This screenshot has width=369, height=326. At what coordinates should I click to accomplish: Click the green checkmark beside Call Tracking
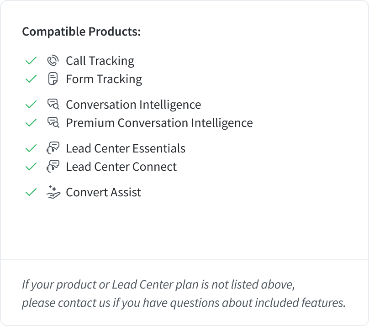point(31,60)
